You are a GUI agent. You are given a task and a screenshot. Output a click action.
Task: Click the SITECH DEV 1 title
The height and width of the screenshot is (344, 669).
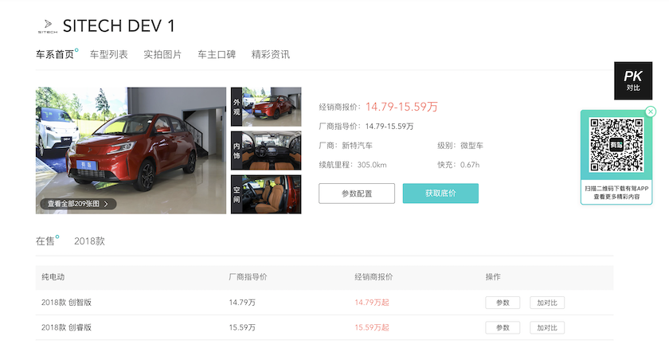coord(119,26)
